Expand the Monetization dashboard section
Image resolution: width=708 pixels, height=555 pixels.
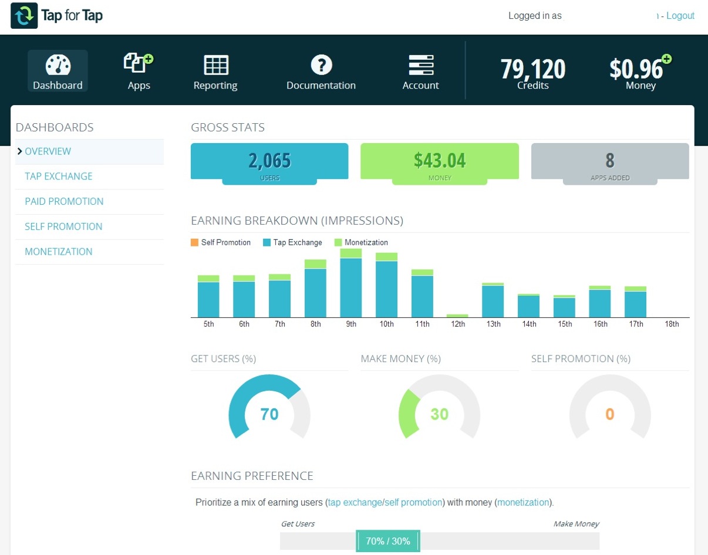tap(58, 252)
